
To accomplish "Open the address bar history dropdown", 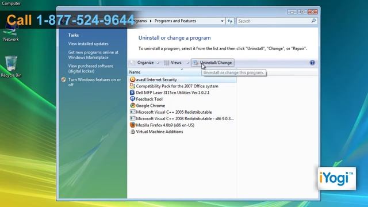I will 222,21.
